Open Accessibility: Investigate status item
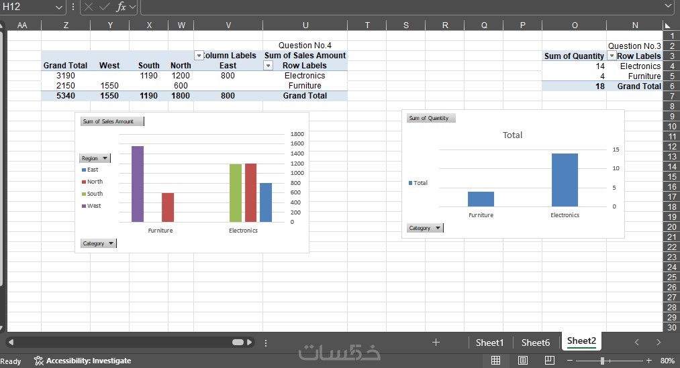The width and height of the screenshot is (680, 368). coord(83,361)
